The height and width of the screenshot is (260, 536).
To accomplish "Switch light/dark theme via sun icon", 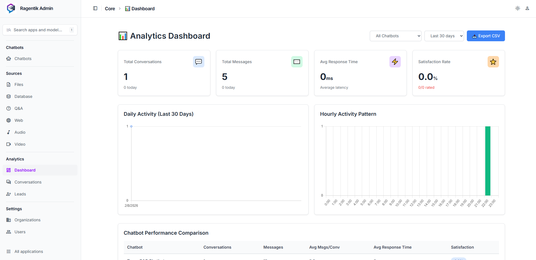I will pyautogui.click(x=517, y=8).
